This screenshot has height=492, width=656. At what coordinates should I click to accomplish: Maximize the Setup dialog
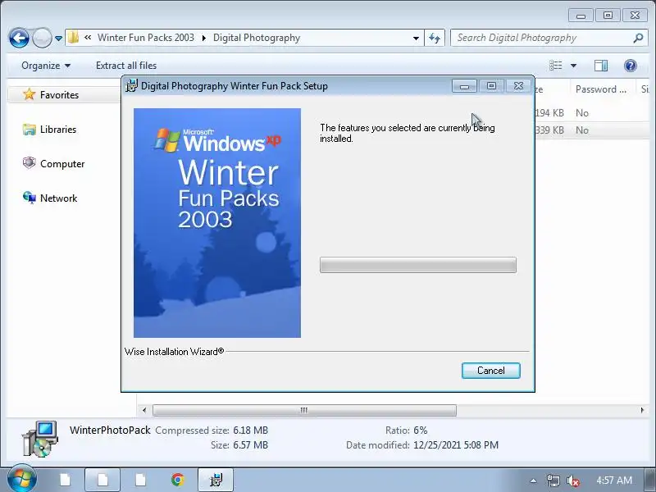(x=491, y=86)
